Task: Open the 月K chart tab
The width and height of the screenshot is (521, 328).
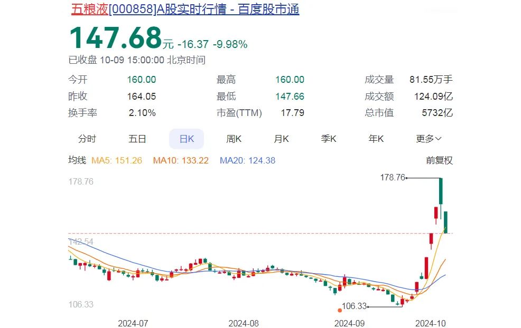Action: 281,139
